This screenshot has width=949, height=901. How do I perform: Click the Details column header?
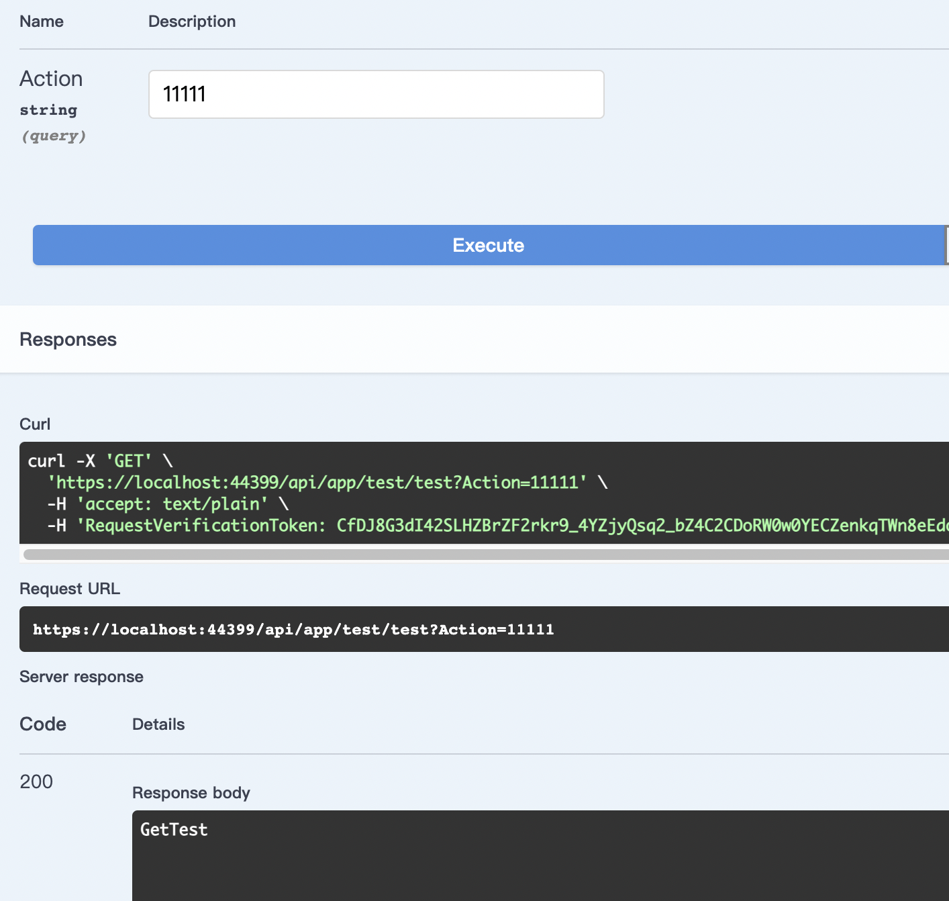point(158,724)
